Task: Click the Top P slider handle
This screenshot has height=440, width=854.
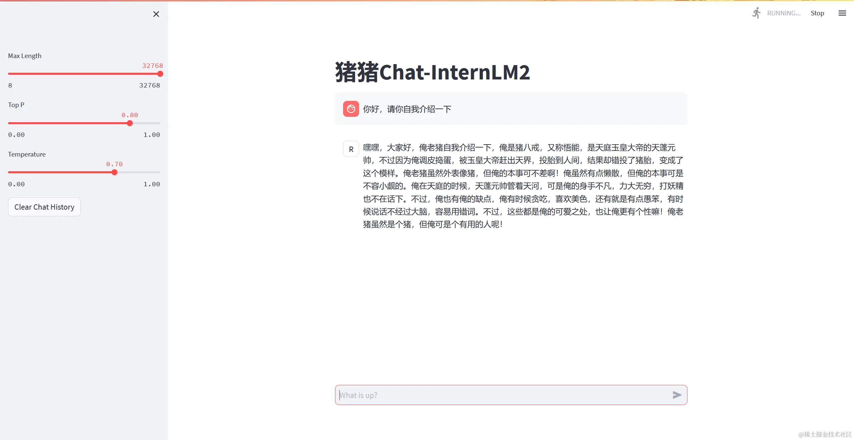Action: click(130, 123)
